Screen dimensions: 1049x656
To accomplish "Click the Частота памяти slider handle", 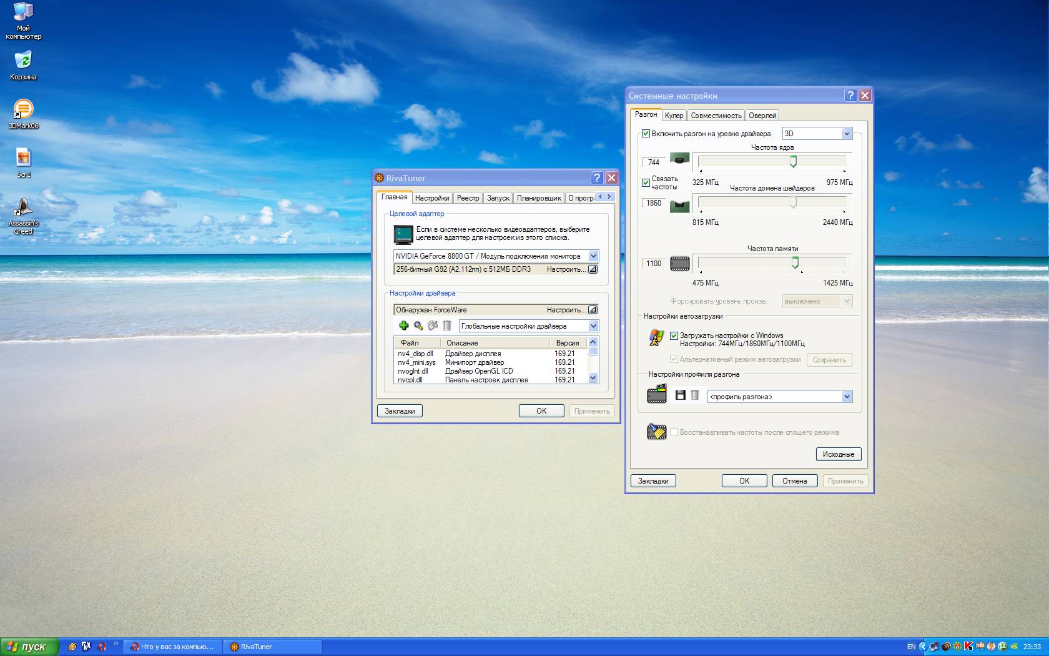I will pos(795,263).
